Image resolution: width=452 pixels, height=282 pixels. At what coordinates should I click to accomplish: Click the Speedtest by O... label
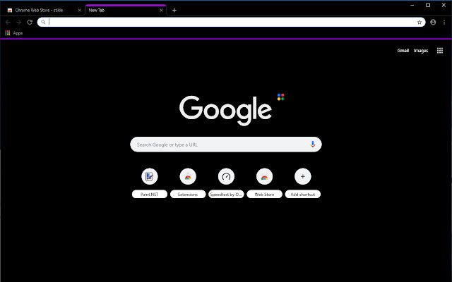tap(226, 195)
